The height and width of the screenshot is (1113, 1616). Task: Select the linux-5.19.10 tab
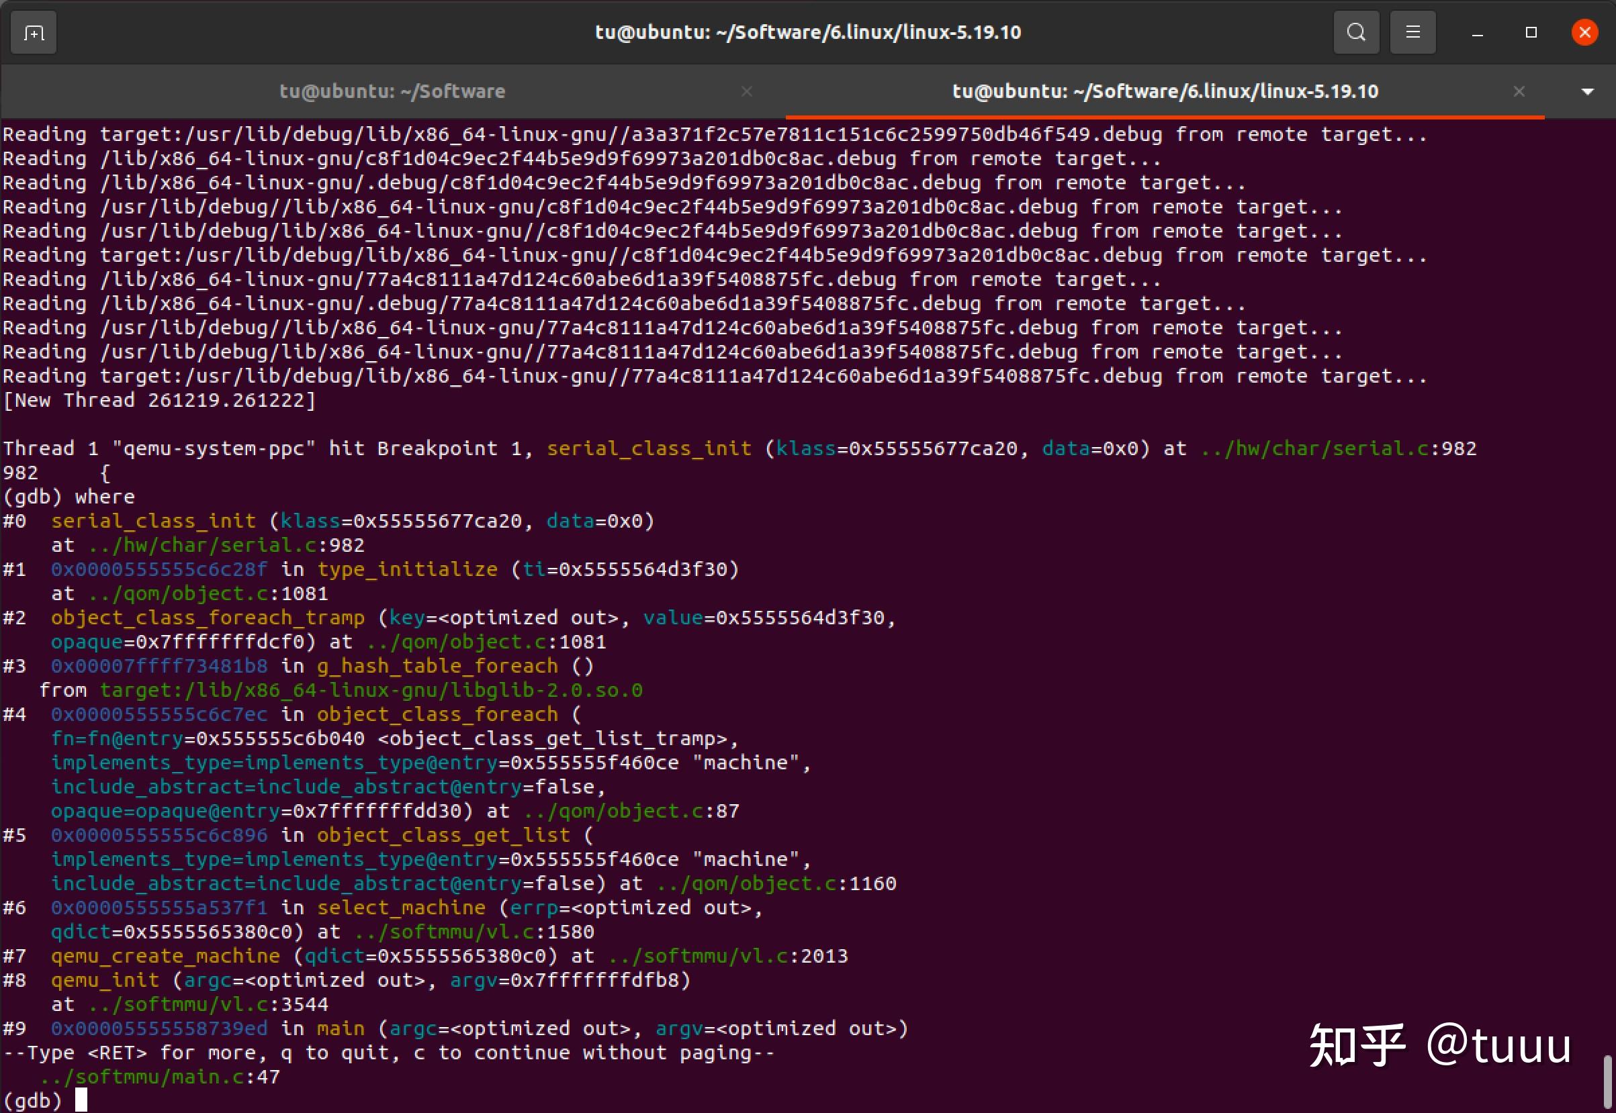1165,91
